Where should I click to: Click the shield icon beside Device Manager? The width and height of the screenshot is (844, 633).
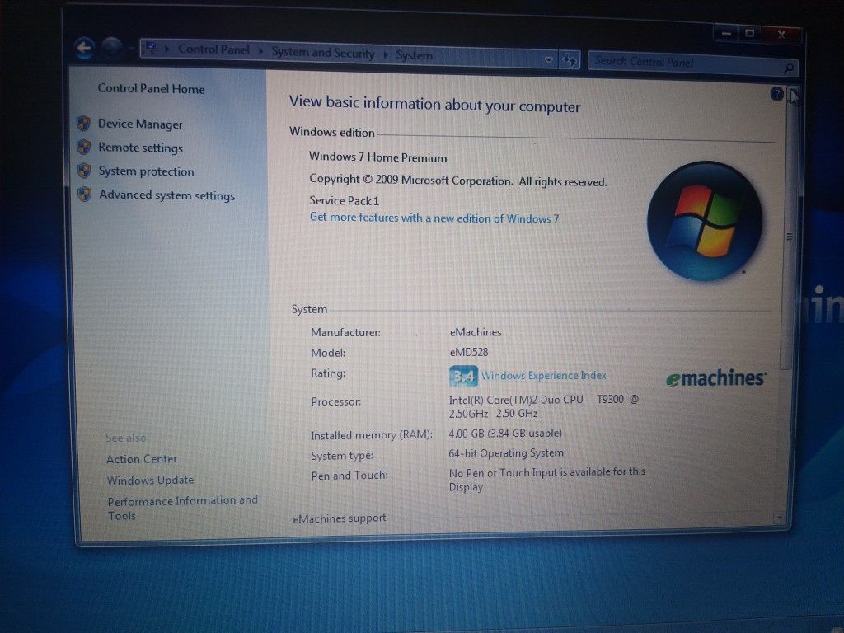tap(83, 124)
